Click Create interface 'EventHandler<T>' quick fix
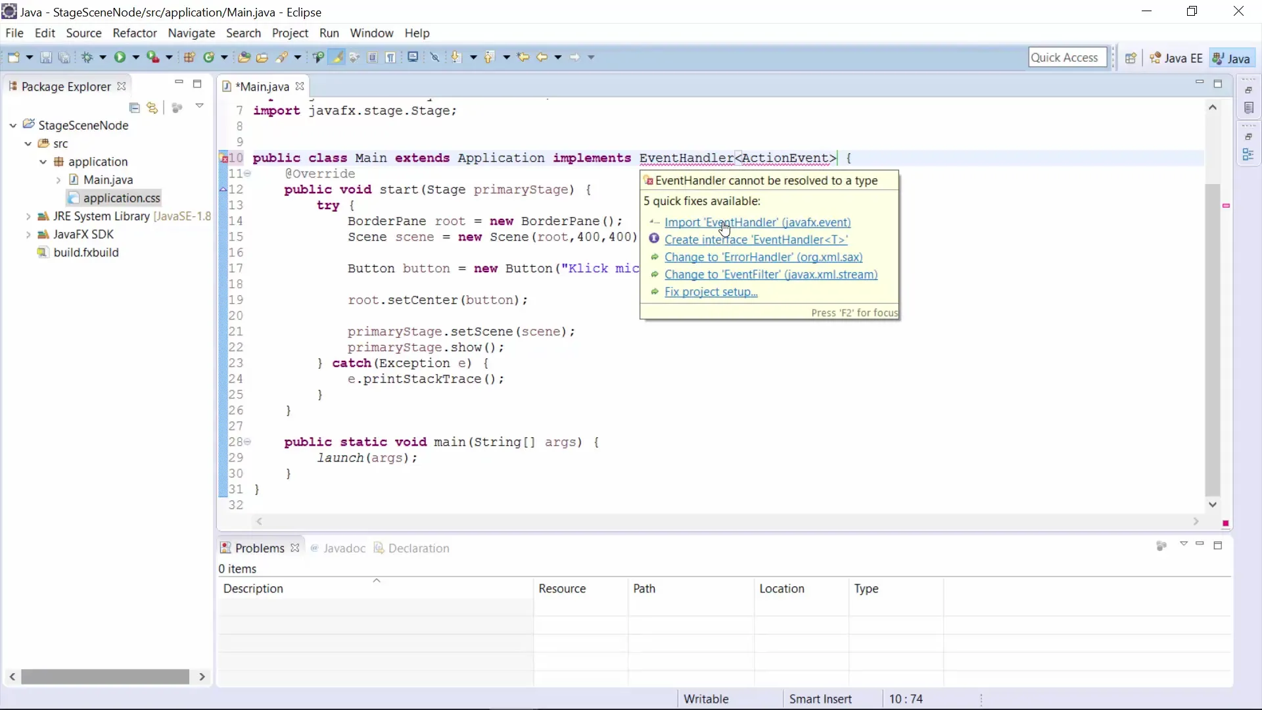The image size is (1262, 710). 756,240
